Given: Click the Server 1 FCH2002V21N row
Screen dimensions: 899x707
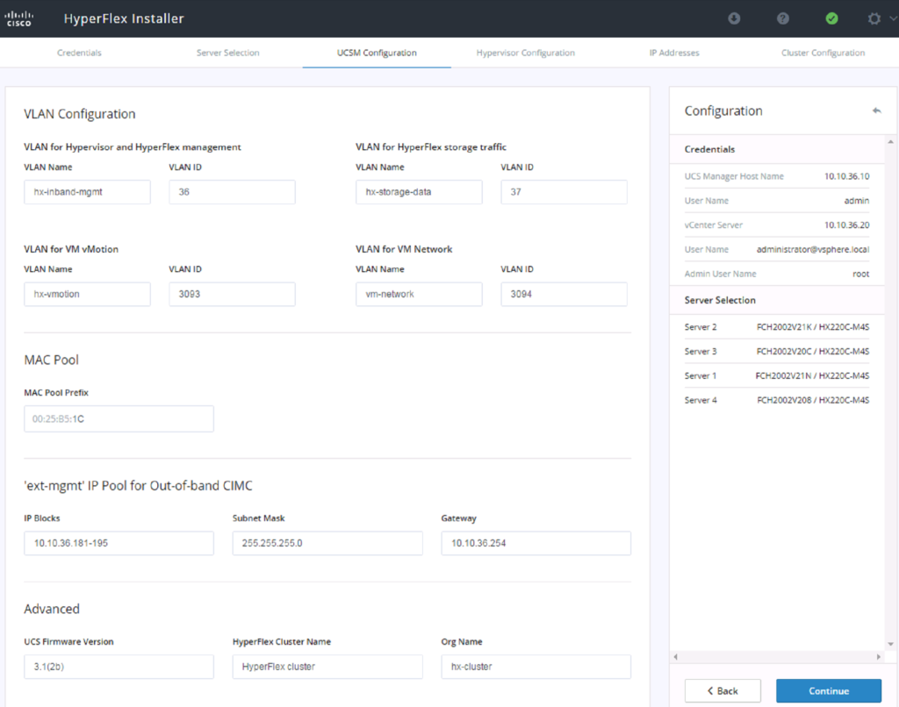Looking at the screenshot, I should point(777,375).
